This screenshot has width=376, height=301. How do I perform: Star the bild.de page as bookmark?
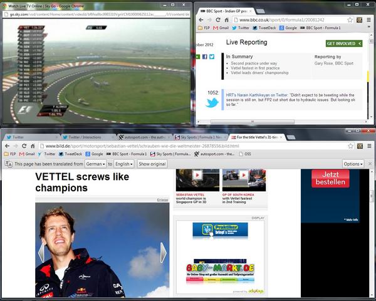pyautogui.click(x=350, y=146)
